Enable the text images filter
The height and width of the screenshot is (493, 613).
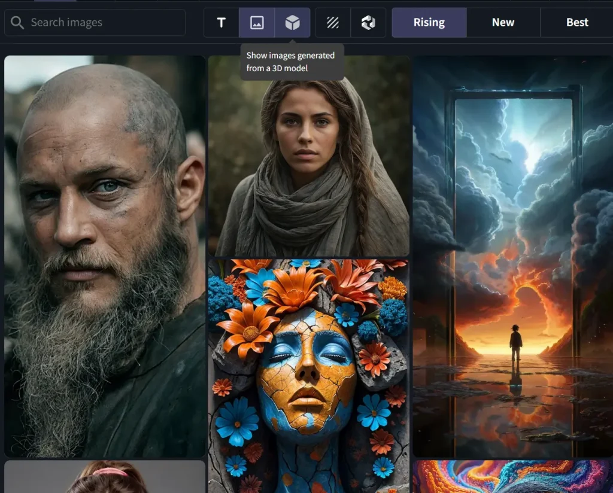point(221,22)
